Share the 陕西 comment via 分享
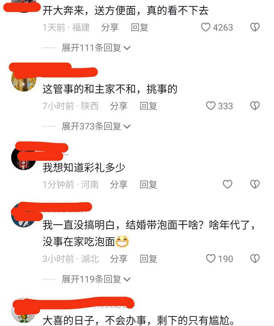 coord(119,106)
